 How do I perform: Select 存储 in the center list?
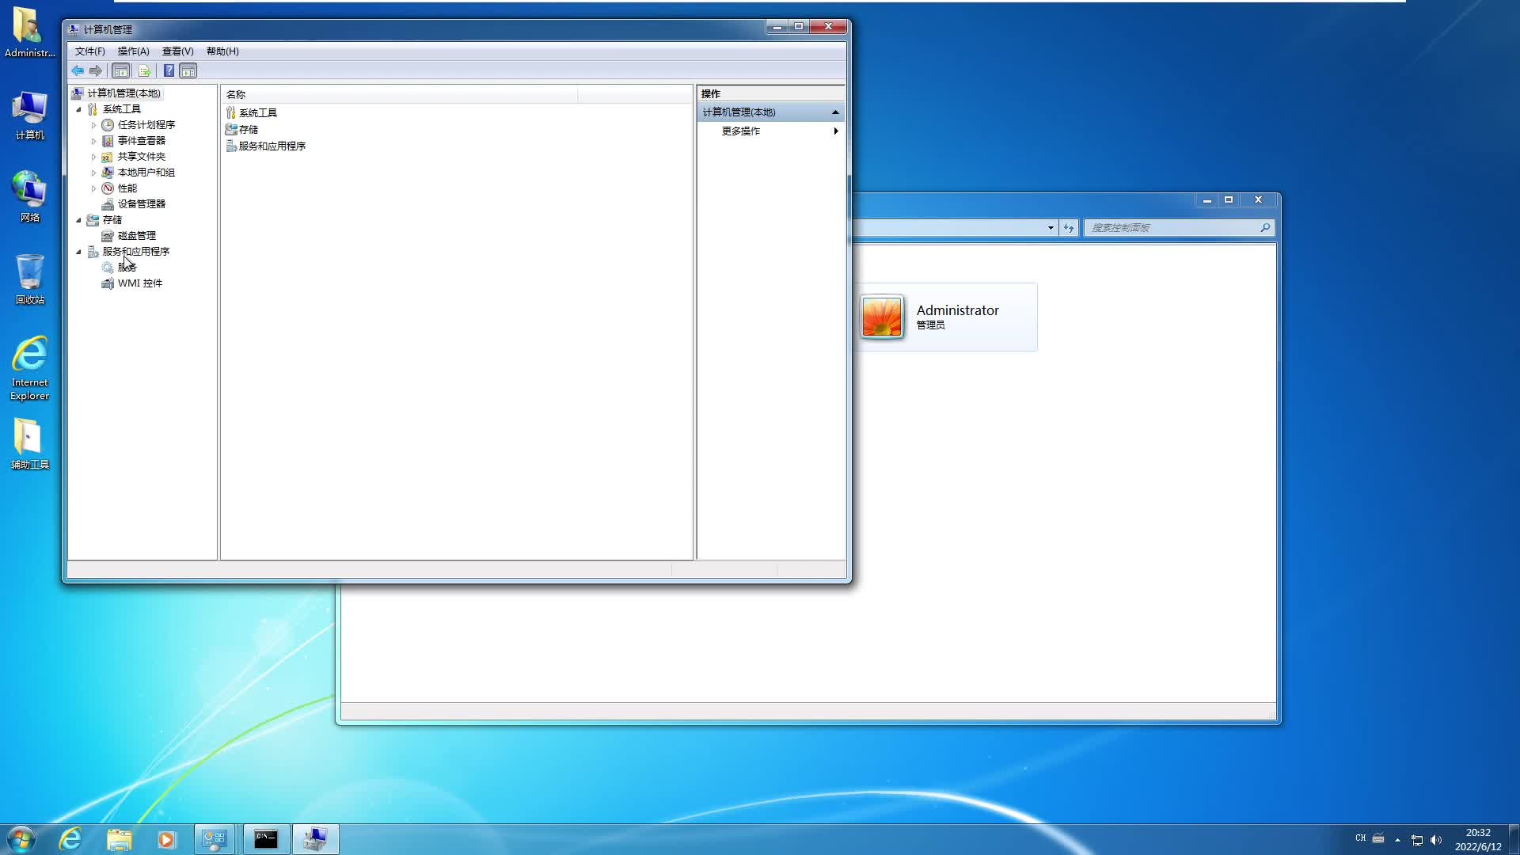(x=249, y=130)
